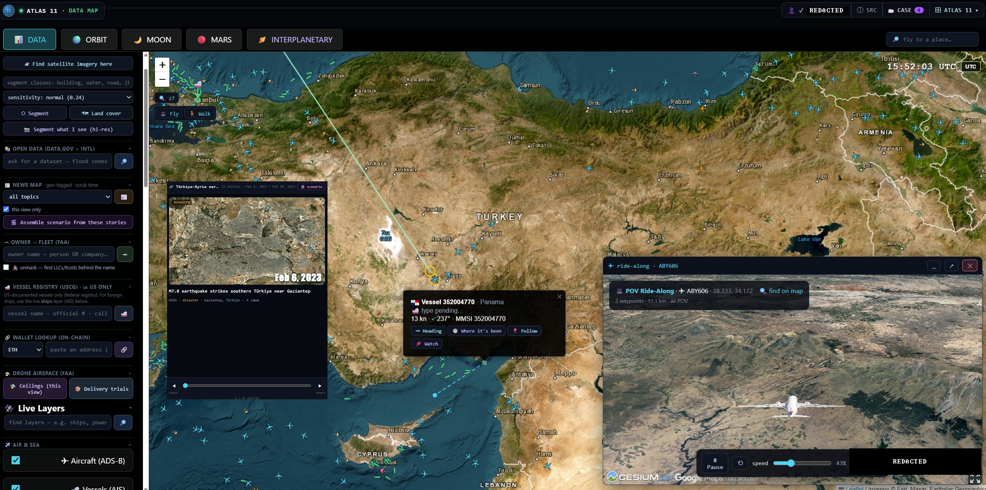Uncheck the 'this view only' checkbox
986x490 pixels.
6,209
